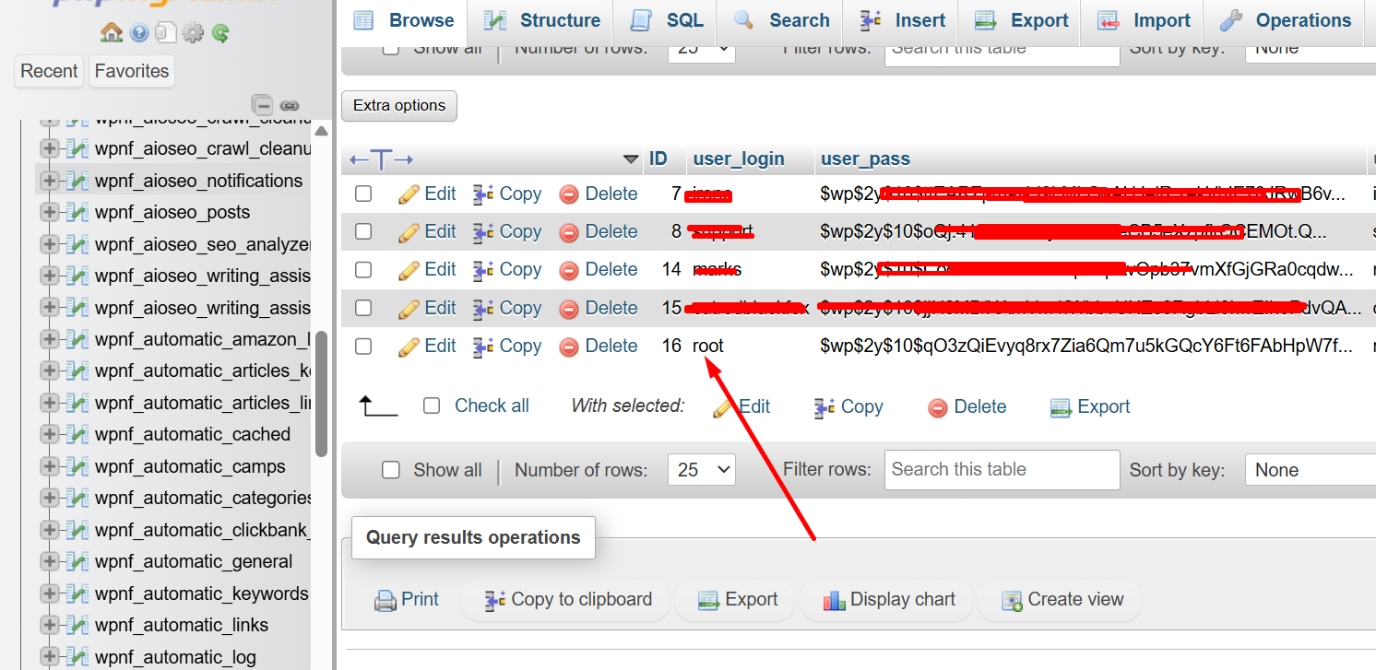Open the bottom Sort by key dropdown
This screenshot has height=670, width=1376.
click(x=1310, y=470)
